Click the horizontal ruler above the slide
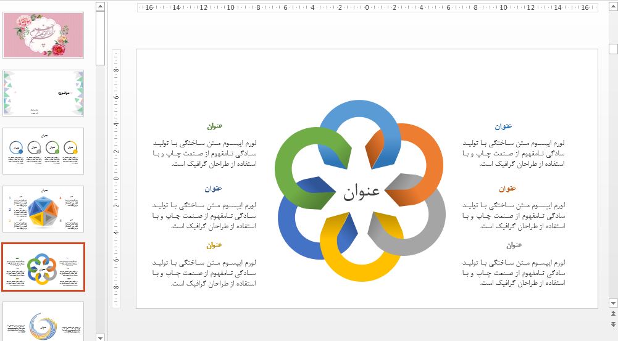 [367, 8]
